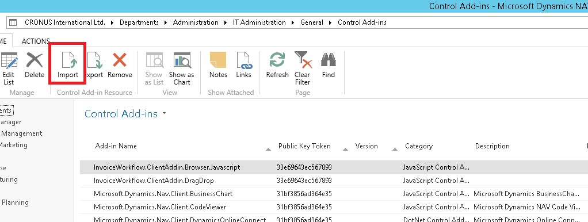Open Find with the binoculars icon
Viewport: 588px width, 222px height.
(328, 66)
